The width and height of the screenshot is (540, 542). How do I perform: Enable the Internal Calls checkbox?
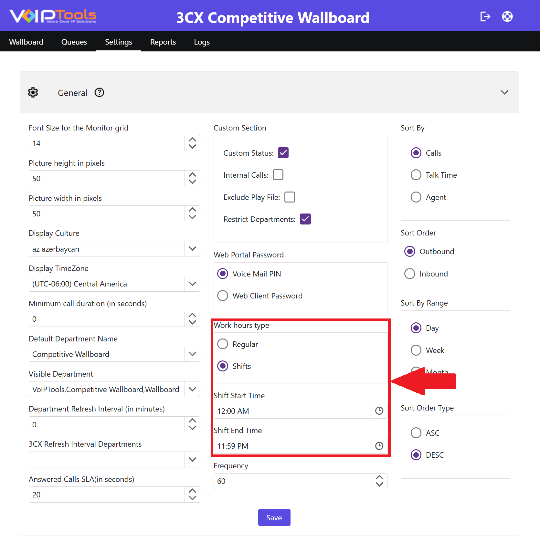pos(278,175)
